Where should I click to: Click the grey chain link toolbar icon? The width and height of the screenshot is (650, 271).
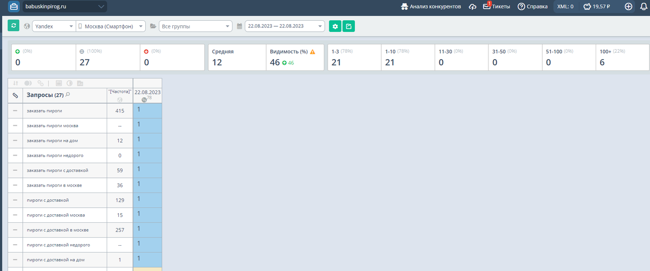[41, 83]
